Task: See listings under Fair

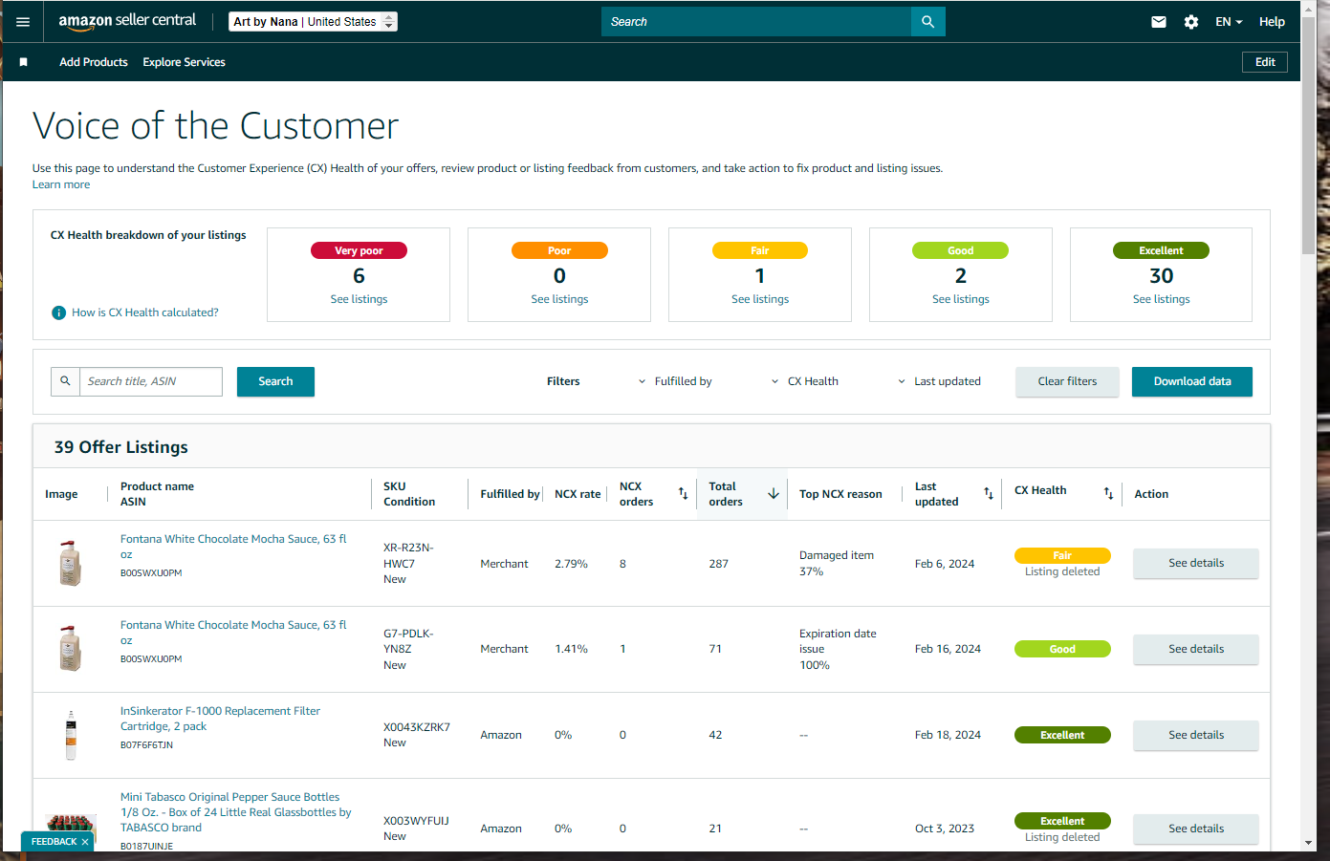Action: click(760, 299)
